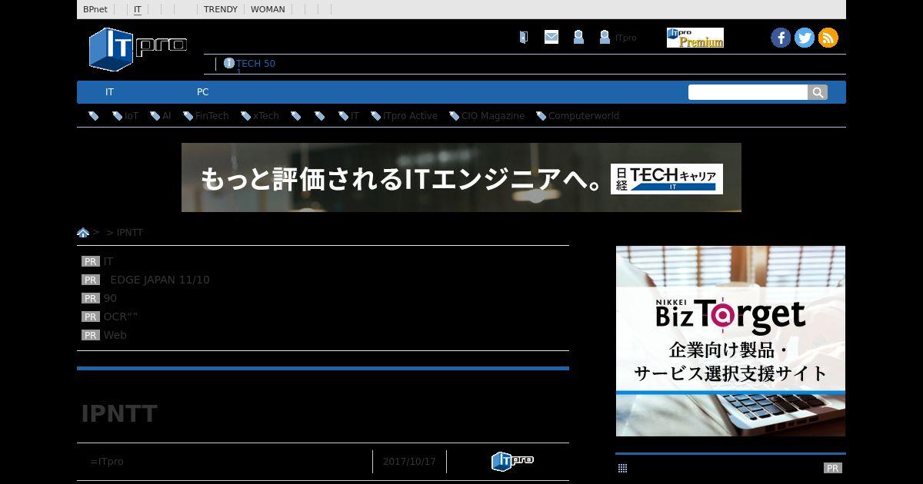Click the PR badge before OCR

(91, 317)
